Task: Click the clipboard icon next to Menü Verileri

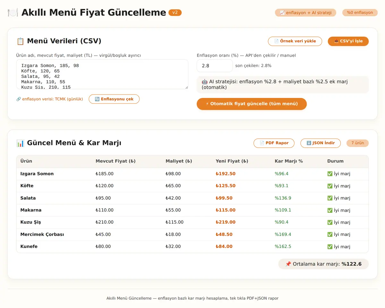Action: pyautogui.click(x=20, y=41)
